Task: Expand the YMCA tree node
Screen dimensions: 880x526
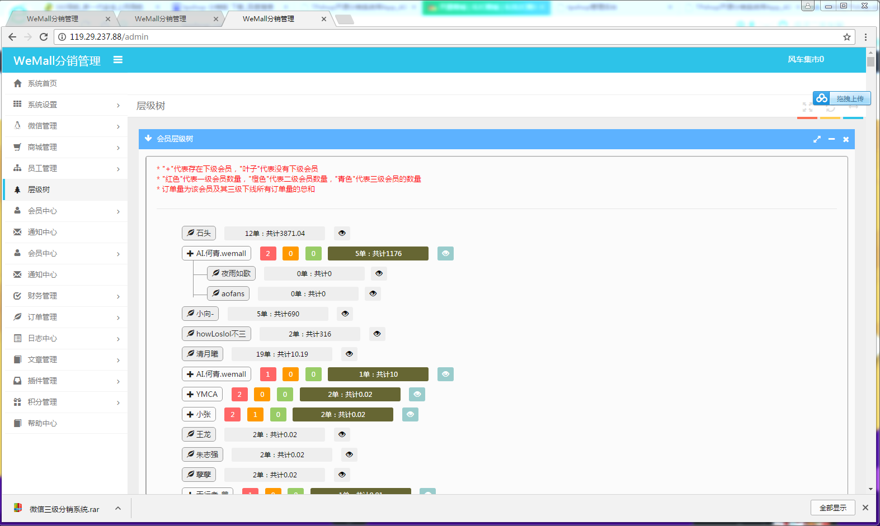Action: pos(202,394)
